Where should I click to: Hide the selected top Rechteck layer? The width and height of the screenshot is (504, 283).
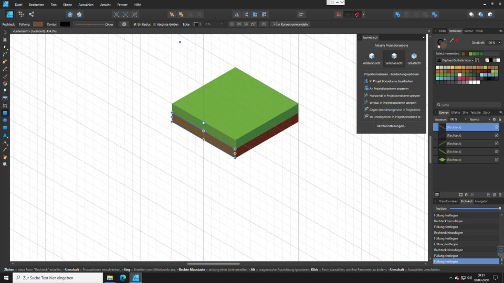[497, 127]
